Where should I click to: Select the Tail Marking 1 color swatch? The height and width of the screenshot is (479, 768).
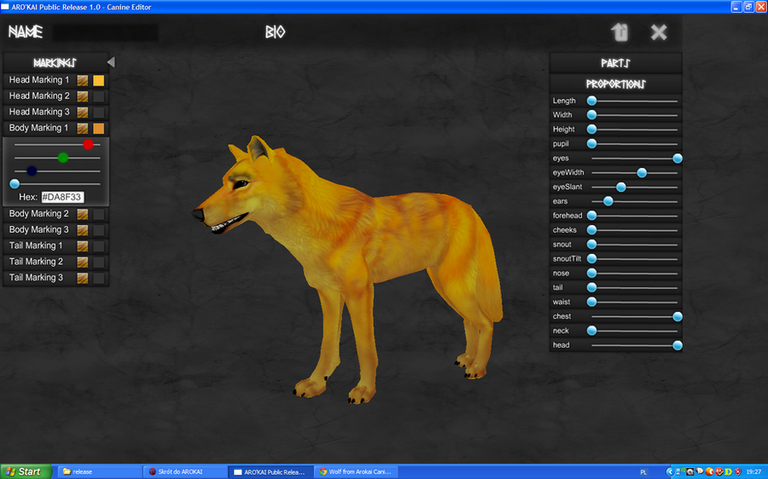click(x=98, y=246)
